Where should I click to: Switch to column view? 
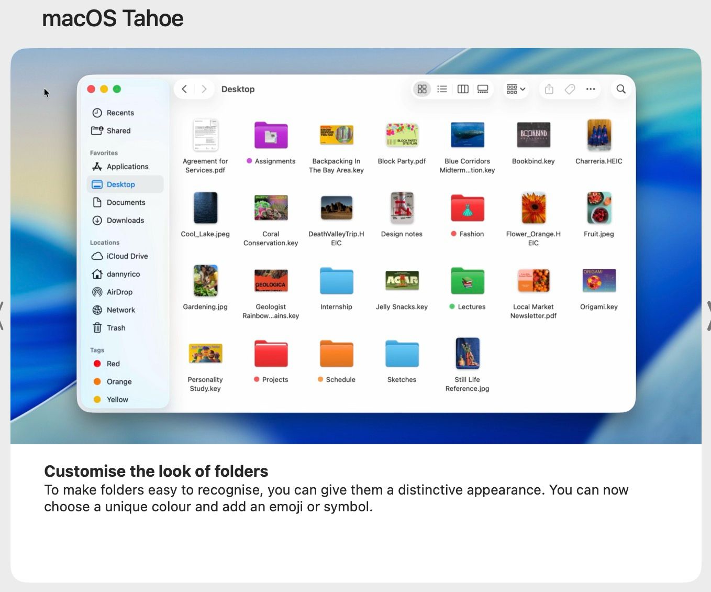coord(463,89)
